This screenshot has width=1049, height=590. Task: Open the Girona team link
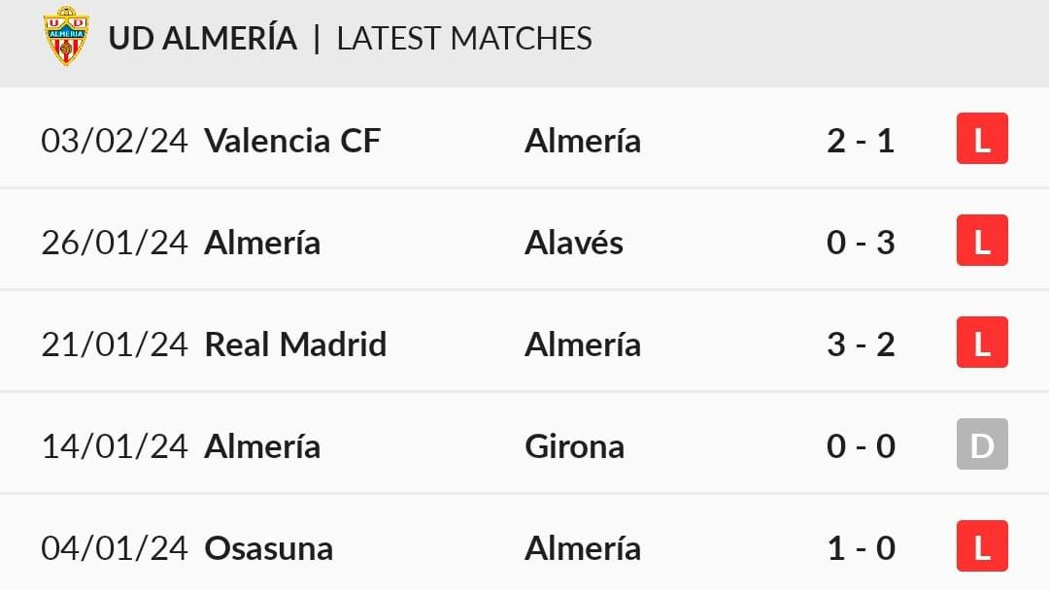[x=575, y=445]
